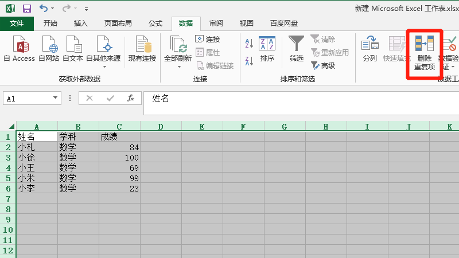Open the 公式 ribbon tab
The image size is (459, 258).
(x=155, y=24)
